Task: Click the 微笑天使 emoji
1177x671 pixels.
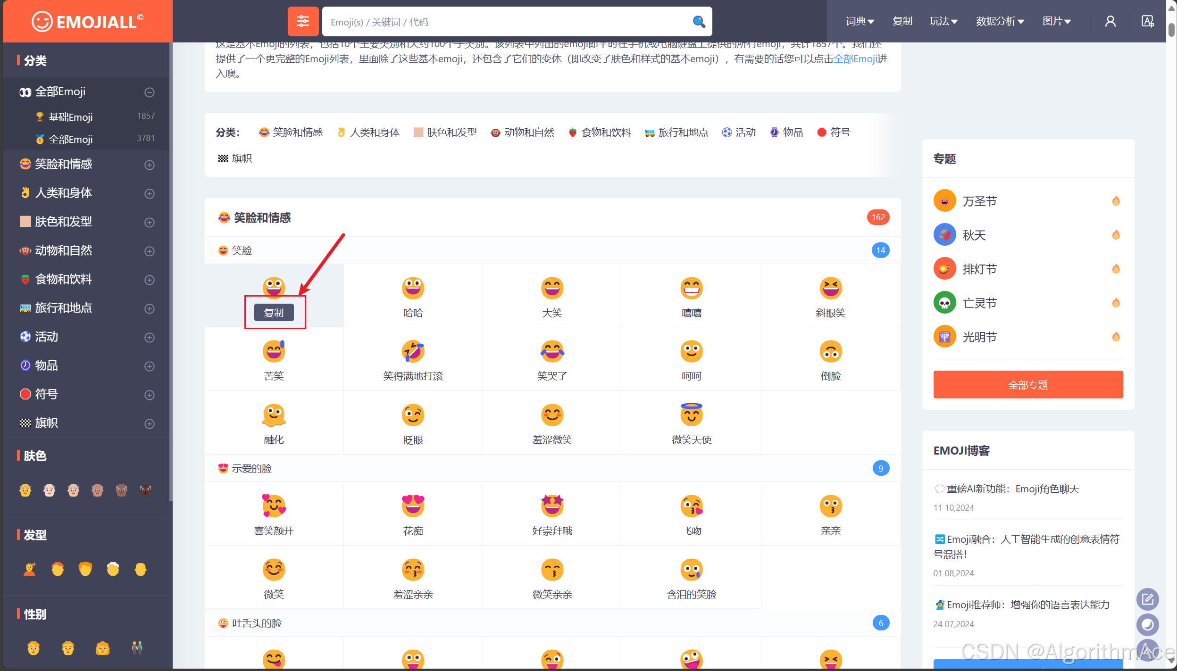Action: pos(691,415)
